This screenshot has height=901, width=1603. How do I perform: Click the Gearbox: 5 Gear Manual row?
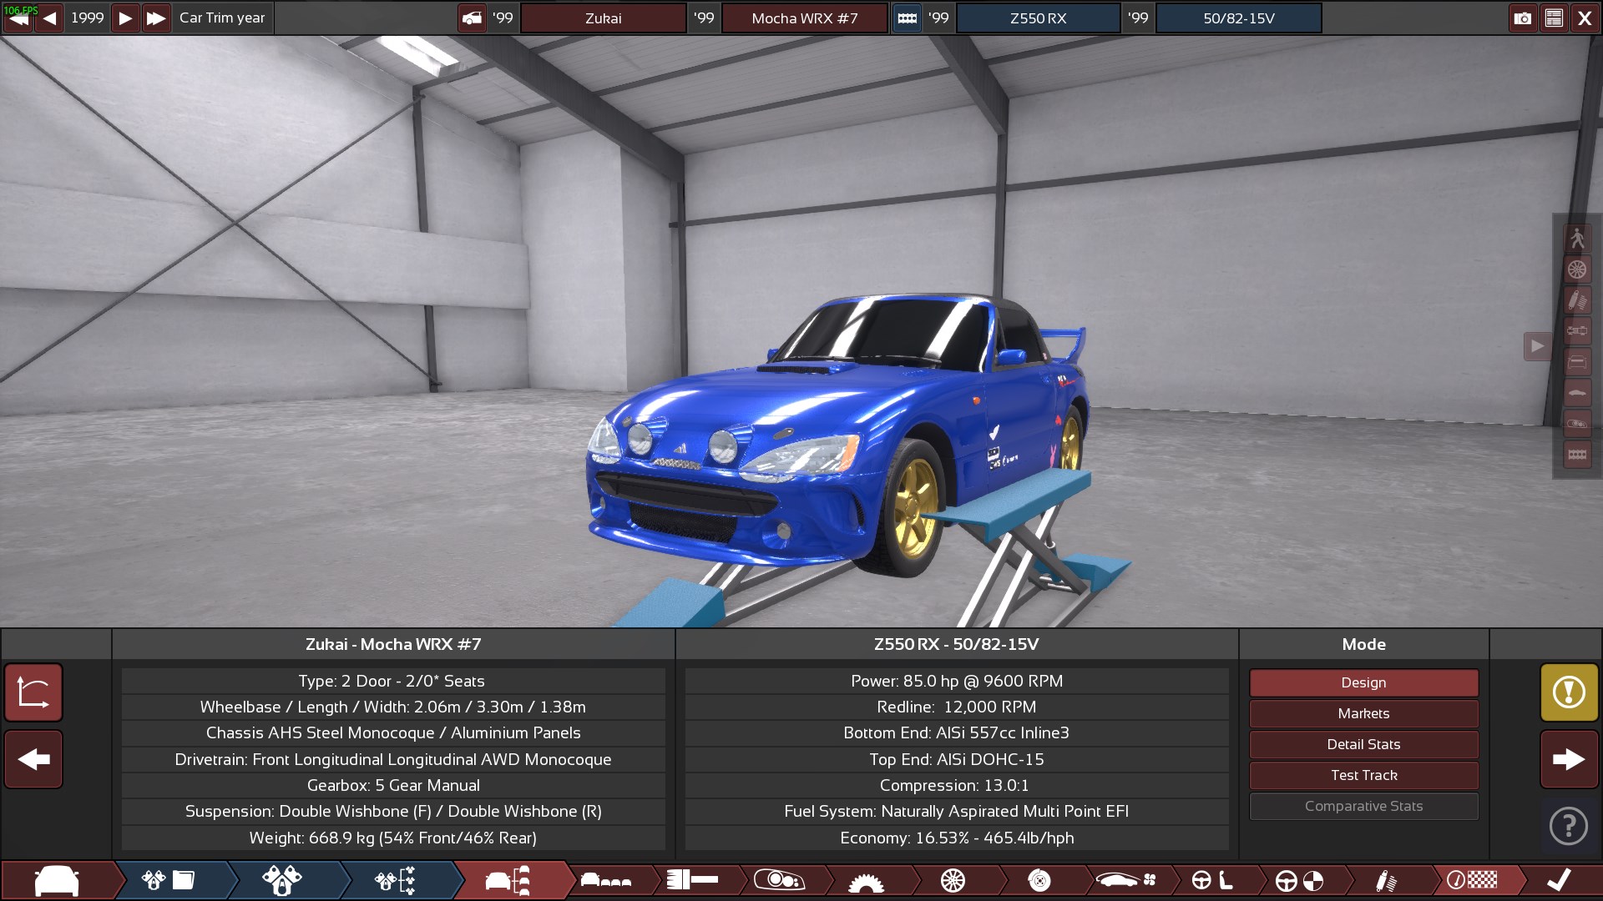coord(393,785)
